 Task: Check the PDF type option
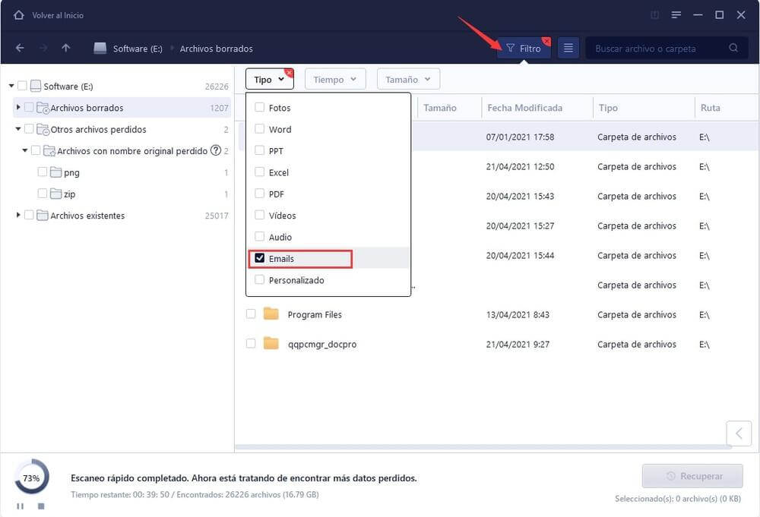[260, 193]
